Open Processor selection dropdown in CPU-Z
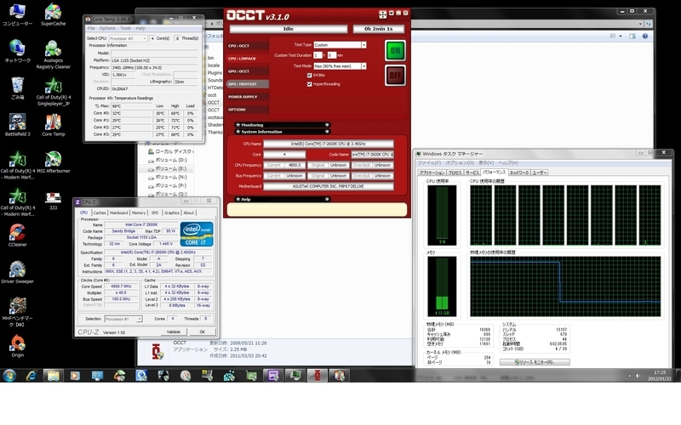The image size is (681, 425). (123, 319)
